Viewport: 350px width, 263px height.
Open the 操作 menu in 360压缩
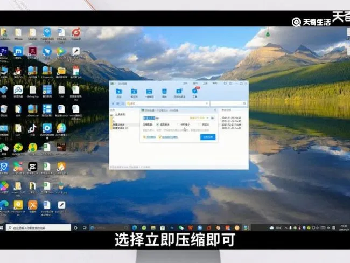coord(195,84)
